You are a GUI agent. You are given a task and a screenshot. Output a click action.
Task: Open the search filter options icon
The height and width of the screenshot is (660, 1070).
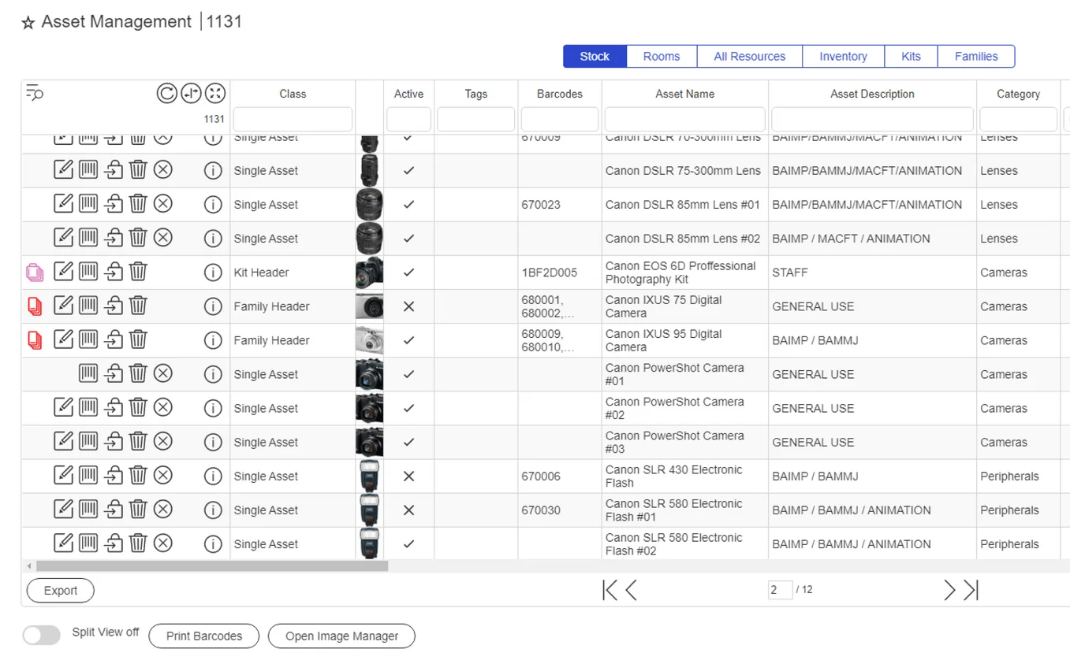(x=34, y=93)
